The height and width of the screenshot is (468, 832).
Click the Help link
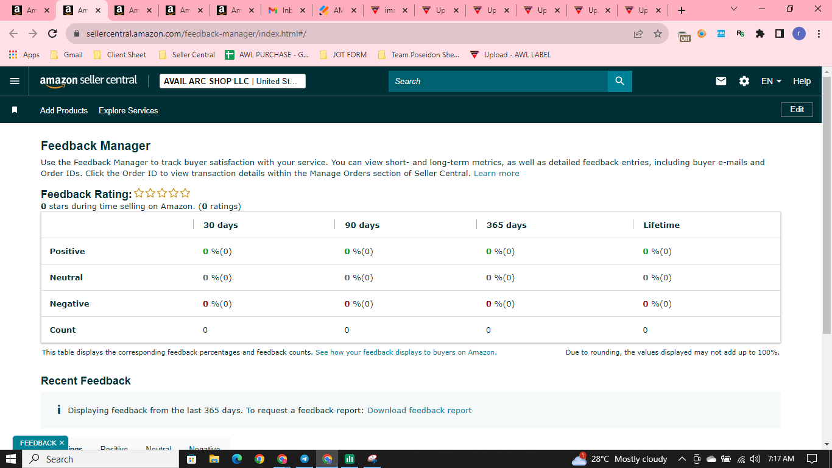802,81
